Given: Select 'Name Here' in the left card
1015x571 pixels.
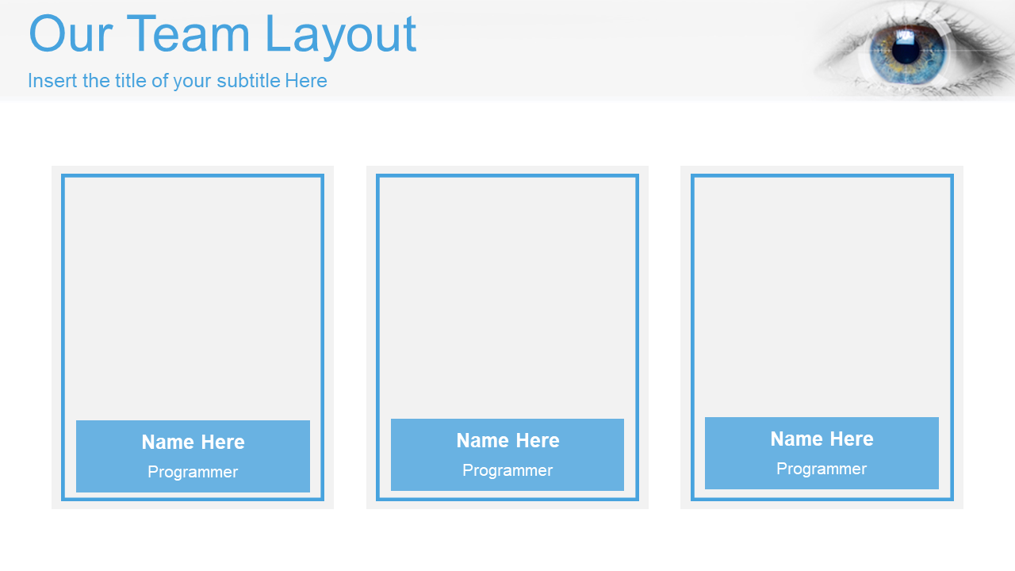Looking at the screenshot, I should [x=193, y=442].
